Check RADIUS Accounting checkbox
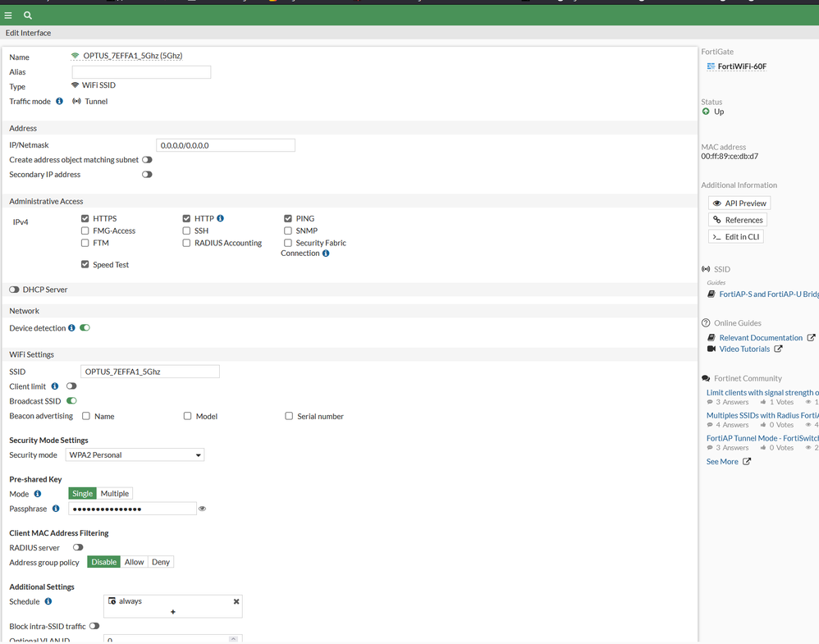 point(186,243)
